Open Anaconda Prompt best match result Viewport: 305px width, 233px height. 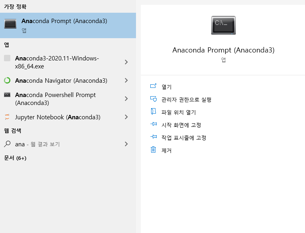point(68,25)
